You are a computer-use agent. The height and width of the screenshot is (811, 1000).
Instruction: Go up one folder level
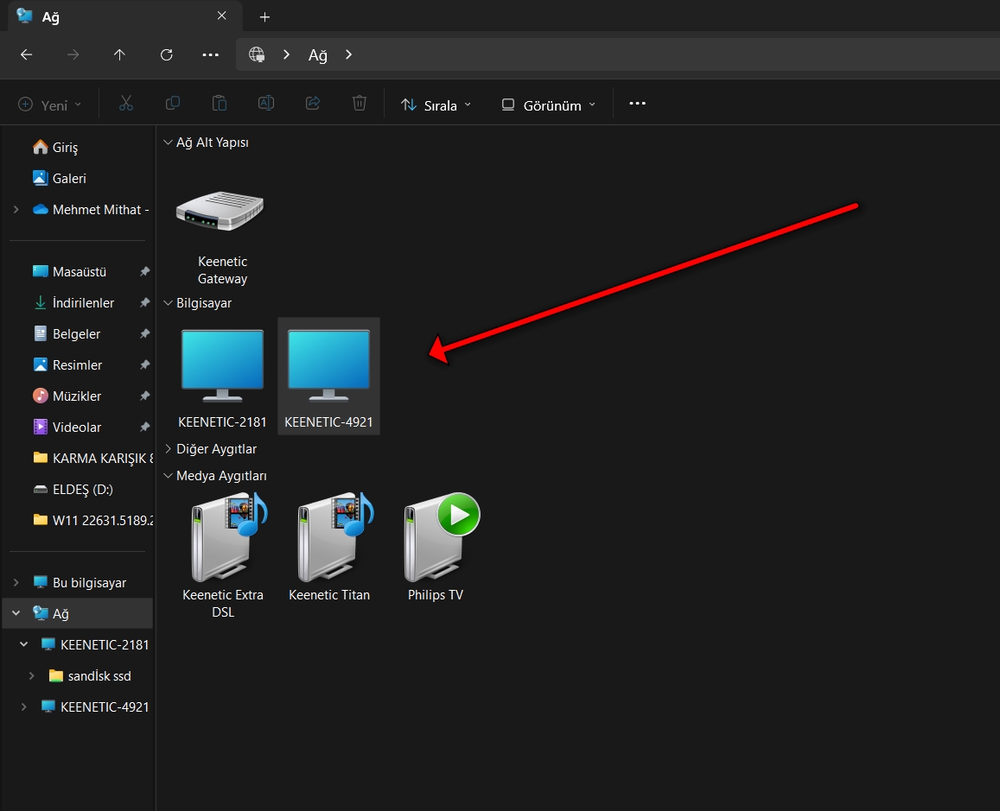pyautogui.click(x=119, y=54)
